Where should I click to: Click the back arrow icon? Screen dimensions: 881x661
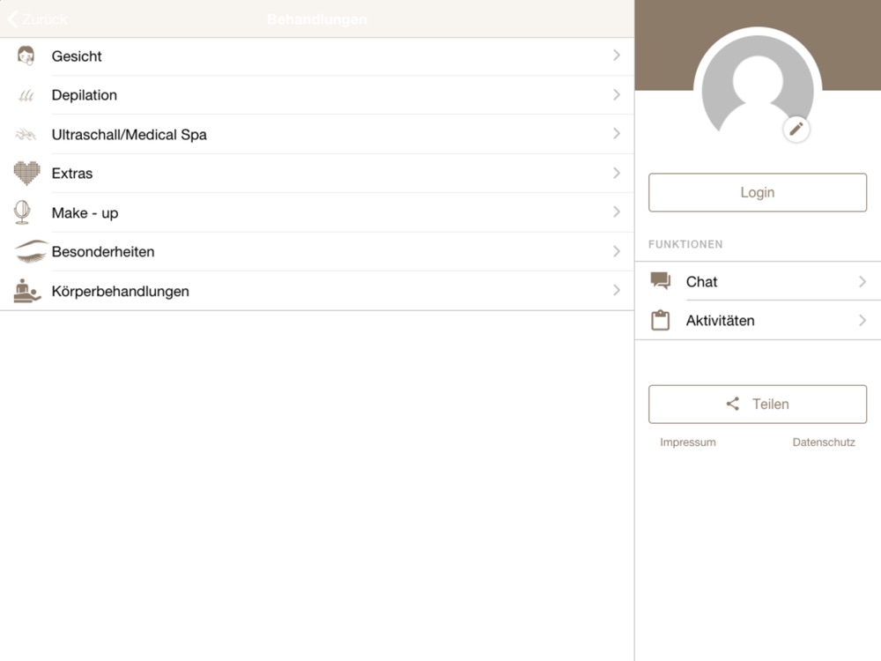click(13, 19)
